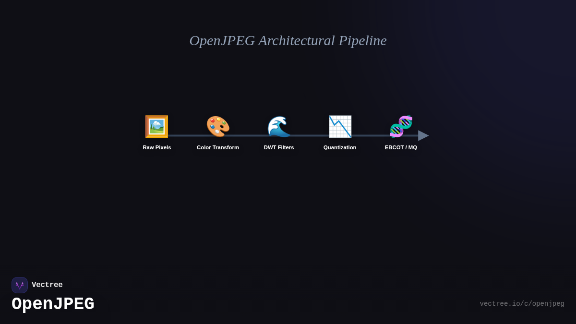Select the Raw Pixels stage label
576x324 pixels.
[x=156, y=147]
